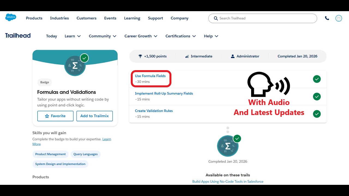The height and width of the screenshot is (196, 349).
Task: Open the Support menu
Action: pos(155,18)
